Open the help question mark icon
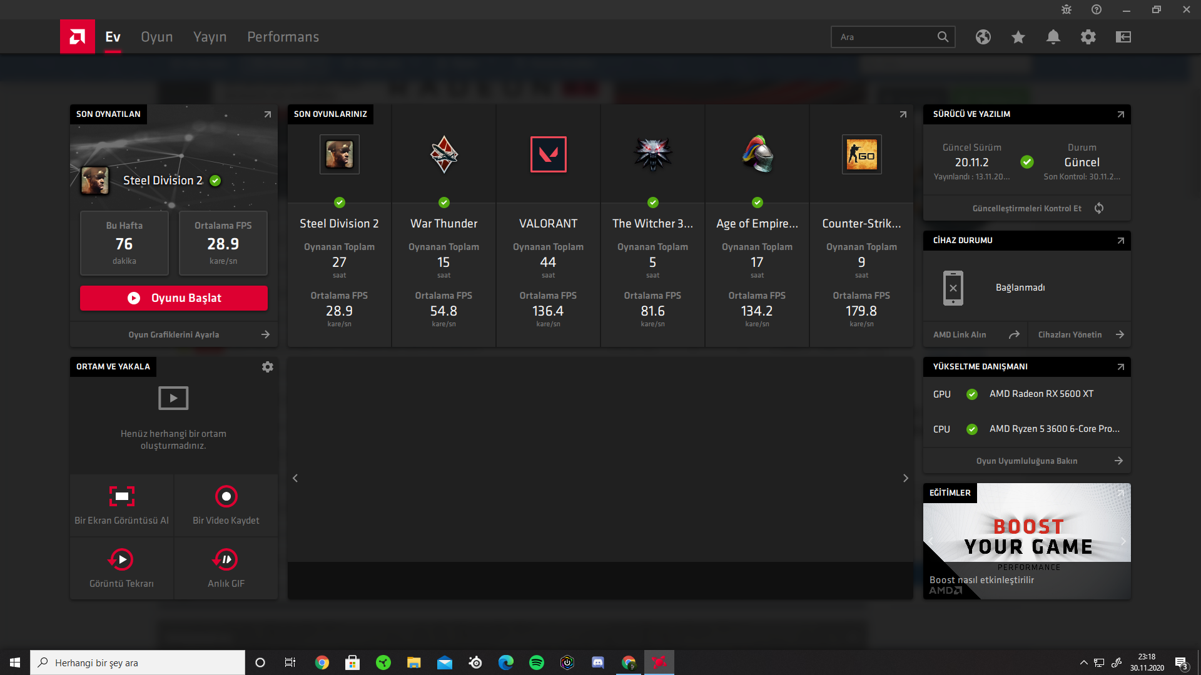The width and height of the screenshot is (1201, 675). 1097,9
